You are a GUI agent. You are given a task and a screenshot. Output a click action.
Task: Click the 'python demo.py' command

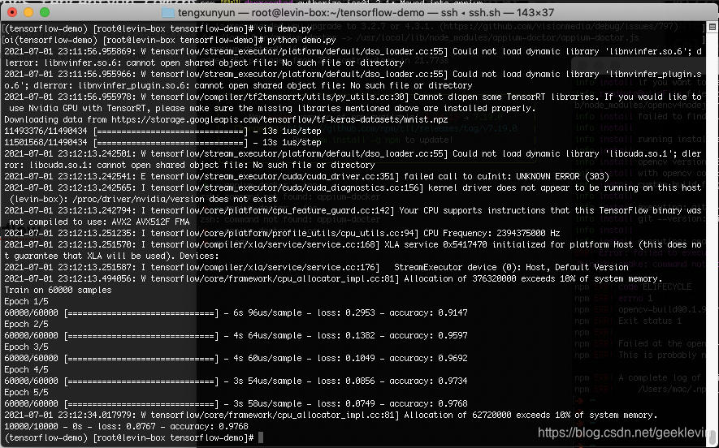click(x=301, y=40)
